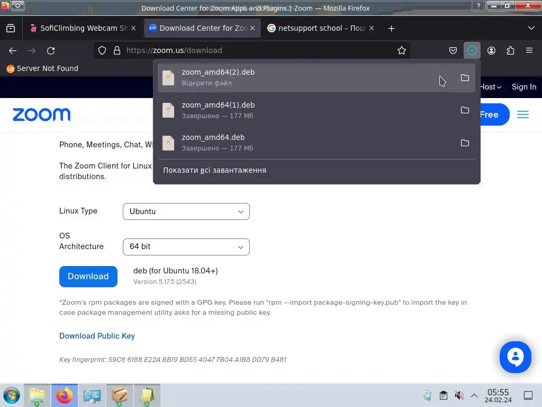Close the Download Center for Zoom tab
Image resolution: width=542 pixels, height=407 pixels.
tap(252, 28)
